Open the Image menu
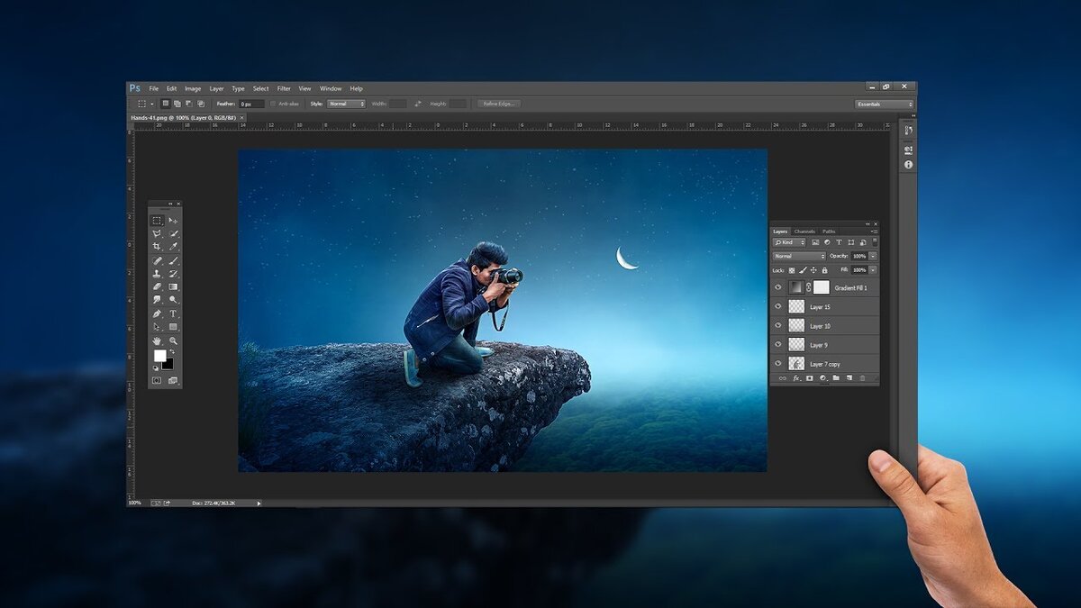This screenshot has width=1081, height=608. (193, 88)
